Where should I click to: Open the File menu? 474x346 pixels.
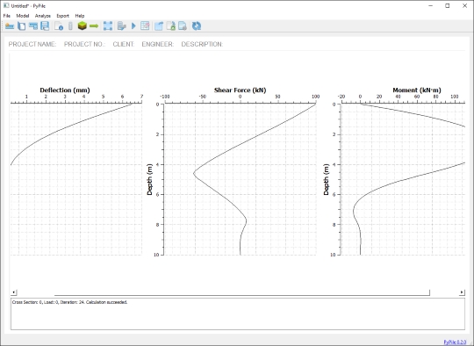7,16
